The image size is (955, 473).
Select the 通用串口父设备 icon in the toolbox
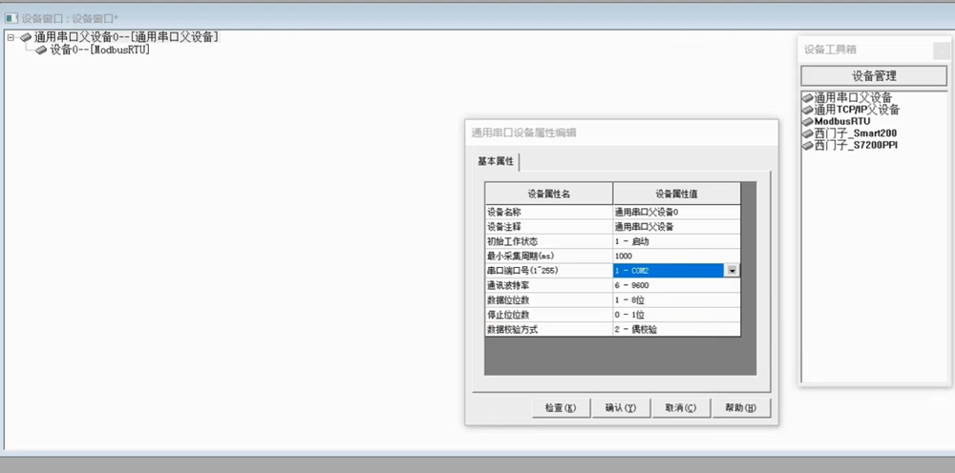tap(808, 98)
